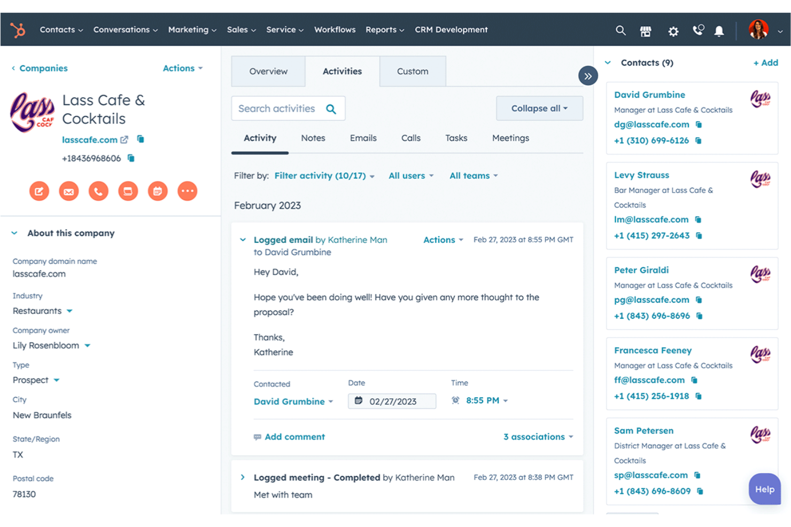This screenshot has height=527, width=791.
Task: Open the Collapse all dropdown
Action: click(539, 108)
